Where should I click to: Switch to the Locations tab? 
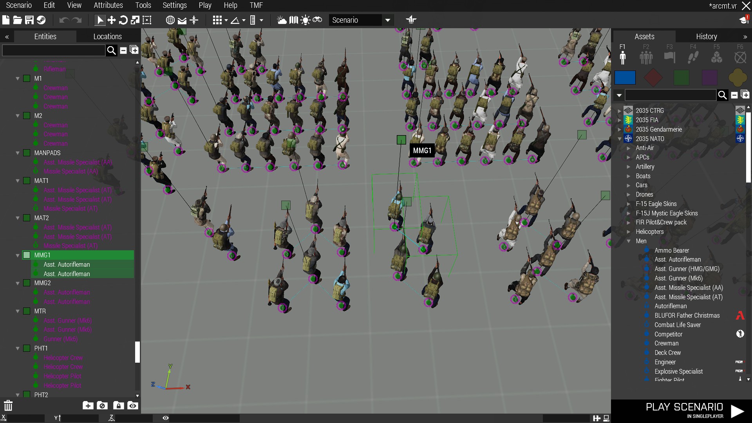(107, 36)
